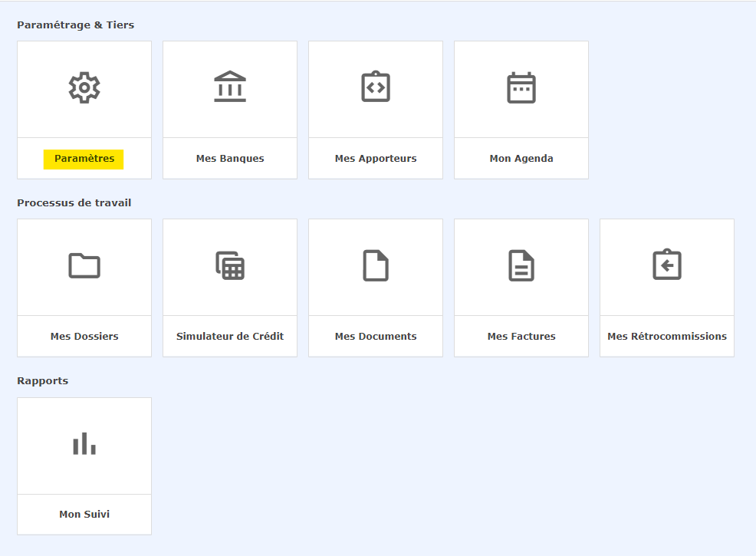Open the Mes Documents label
Screen dimensions: 756x556
(376, 337)
